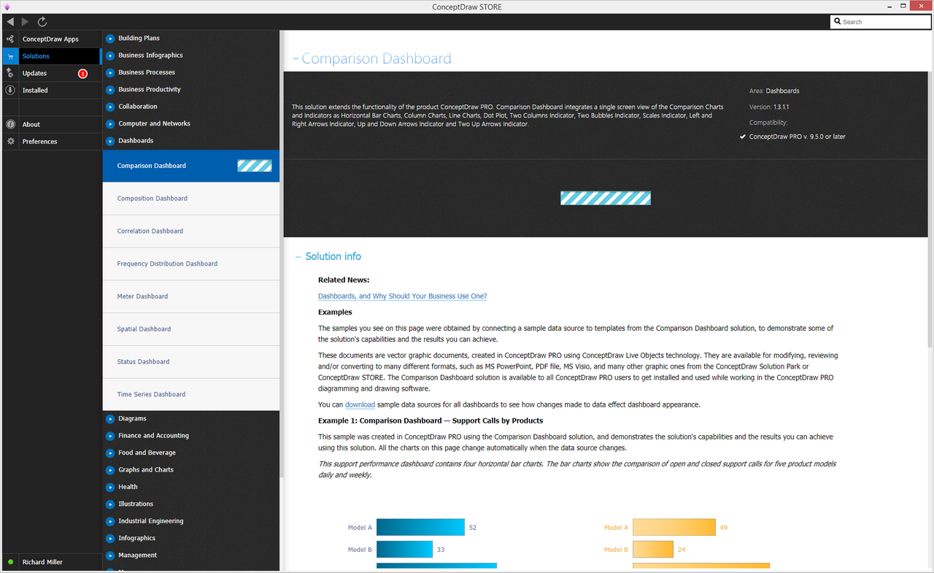Click the Solutions shopping cart icon
Viewport: 934px width, 573px height.
[10, 56]
